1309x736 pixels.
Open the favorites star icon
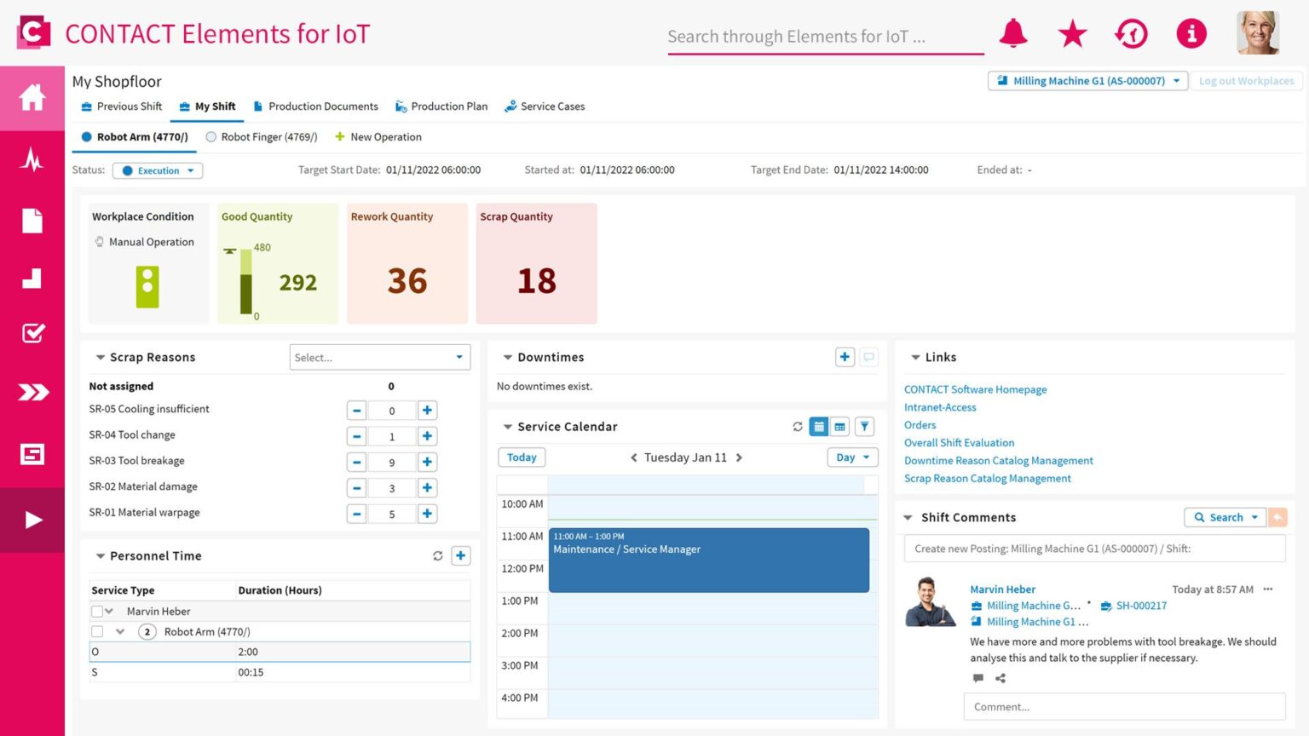pyautogui.click(x=1072, y=34)
